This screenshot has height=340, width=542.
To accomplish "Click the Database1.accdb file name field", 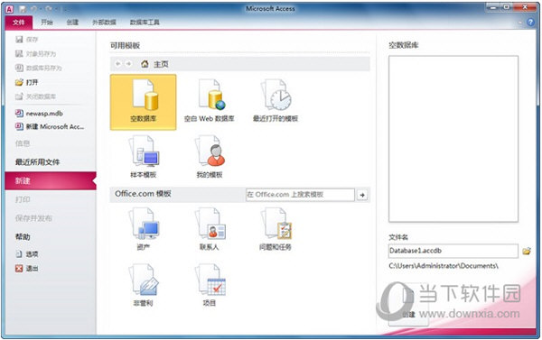I will 453,251.
